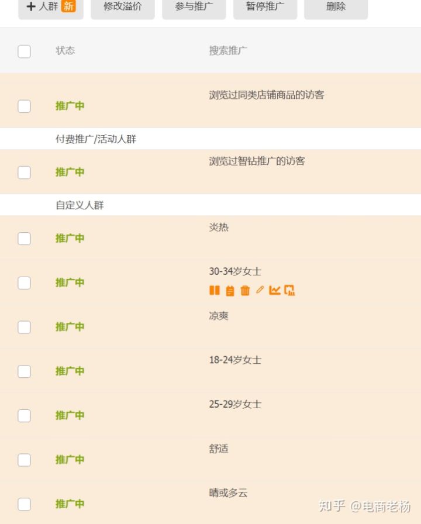The image size is (421, 524).
Task: Open the report icon under 30-34岁女士
Action: coord(289,290)
